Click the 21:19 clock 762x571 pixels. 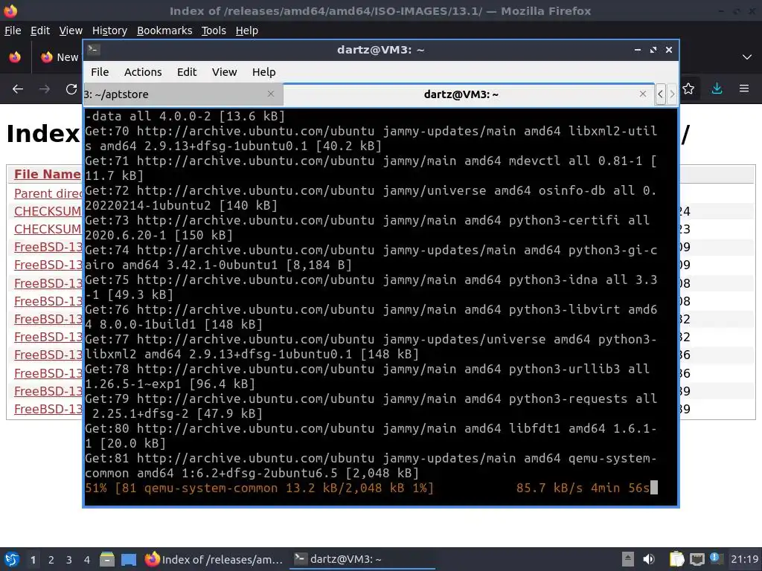744,559
